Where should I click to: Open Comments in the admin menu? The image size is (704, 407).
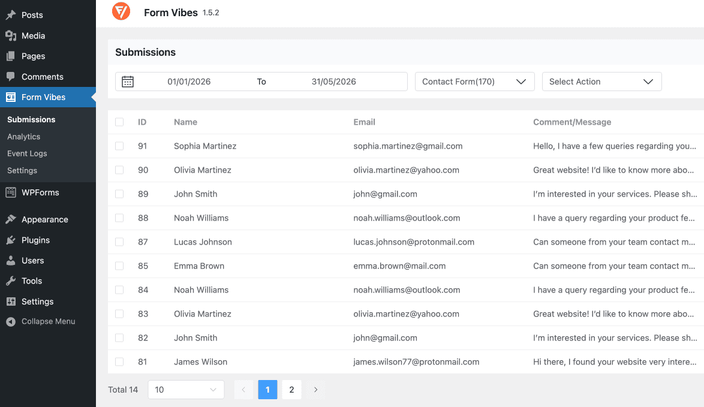(x=42, y=77)
